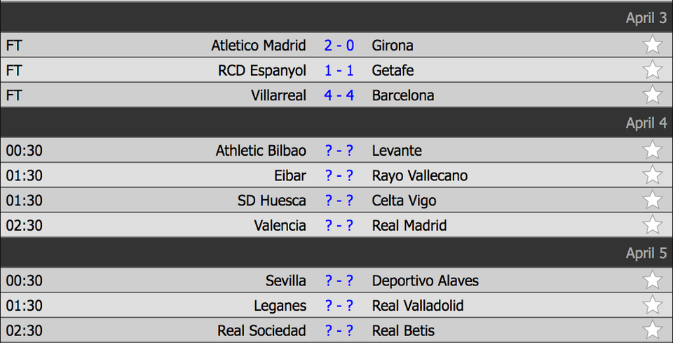Open the 4 - 4 Villarreal Barcelona score

[339, 95]
